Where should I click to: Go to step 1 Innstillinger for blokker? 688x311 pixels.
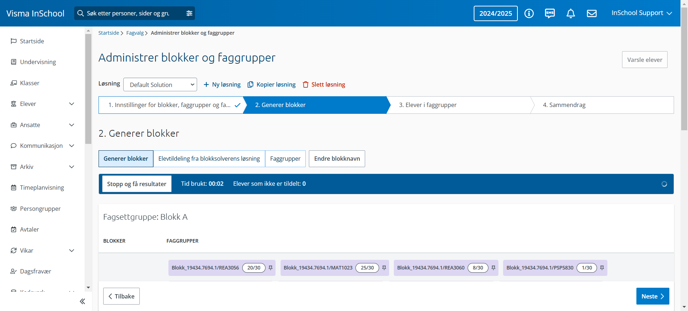tap(171, 105)
